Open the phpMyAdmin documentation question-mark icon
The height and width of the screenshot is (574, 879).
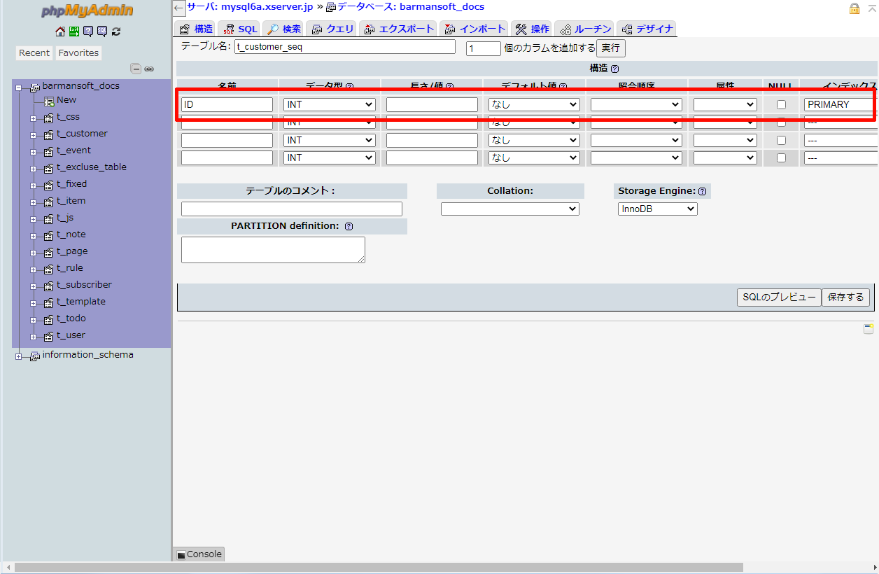point(88,31)
